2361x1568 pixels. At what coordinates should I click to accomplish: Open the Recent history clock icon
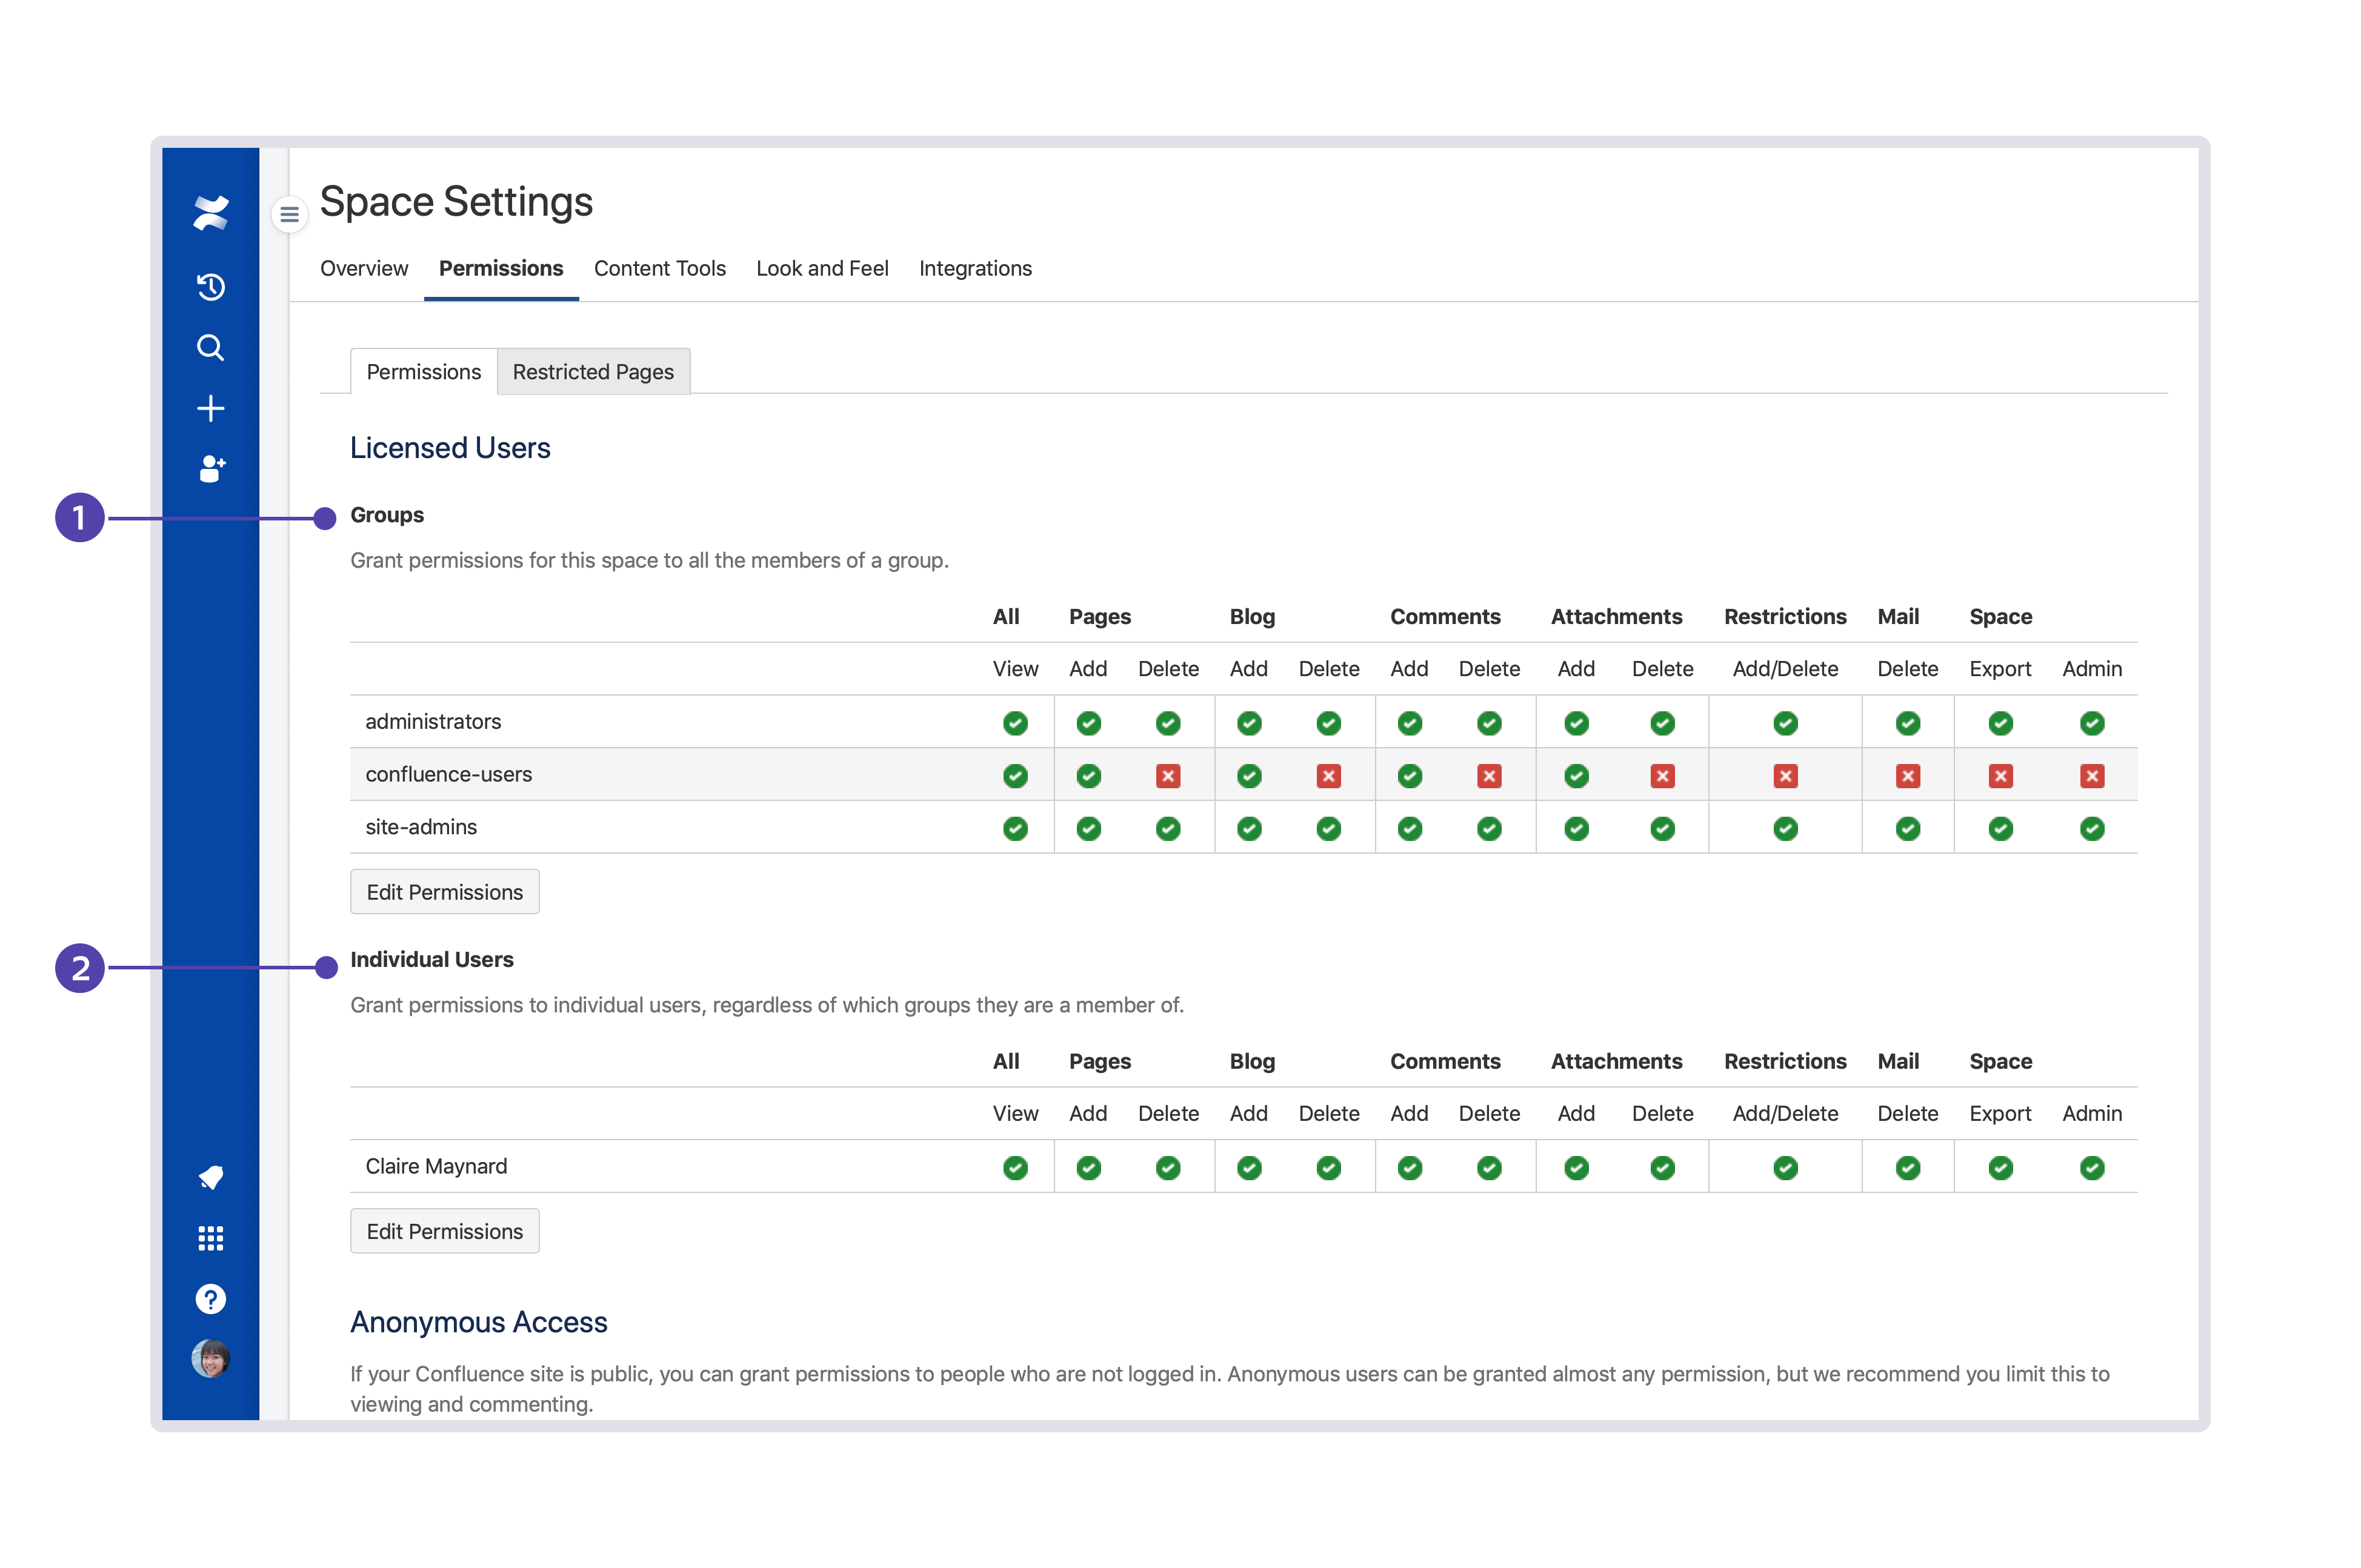point(210,287)
